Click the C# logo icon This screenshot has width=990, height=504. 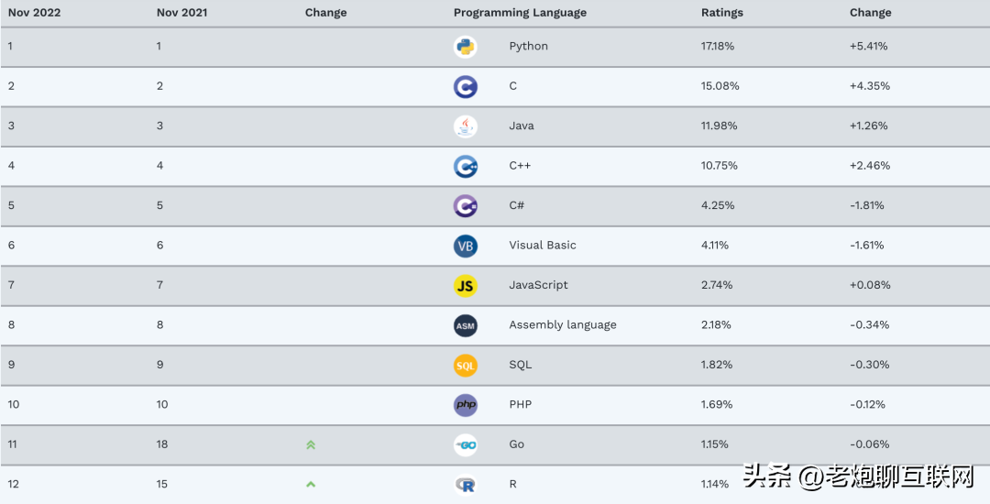(465, 206)
